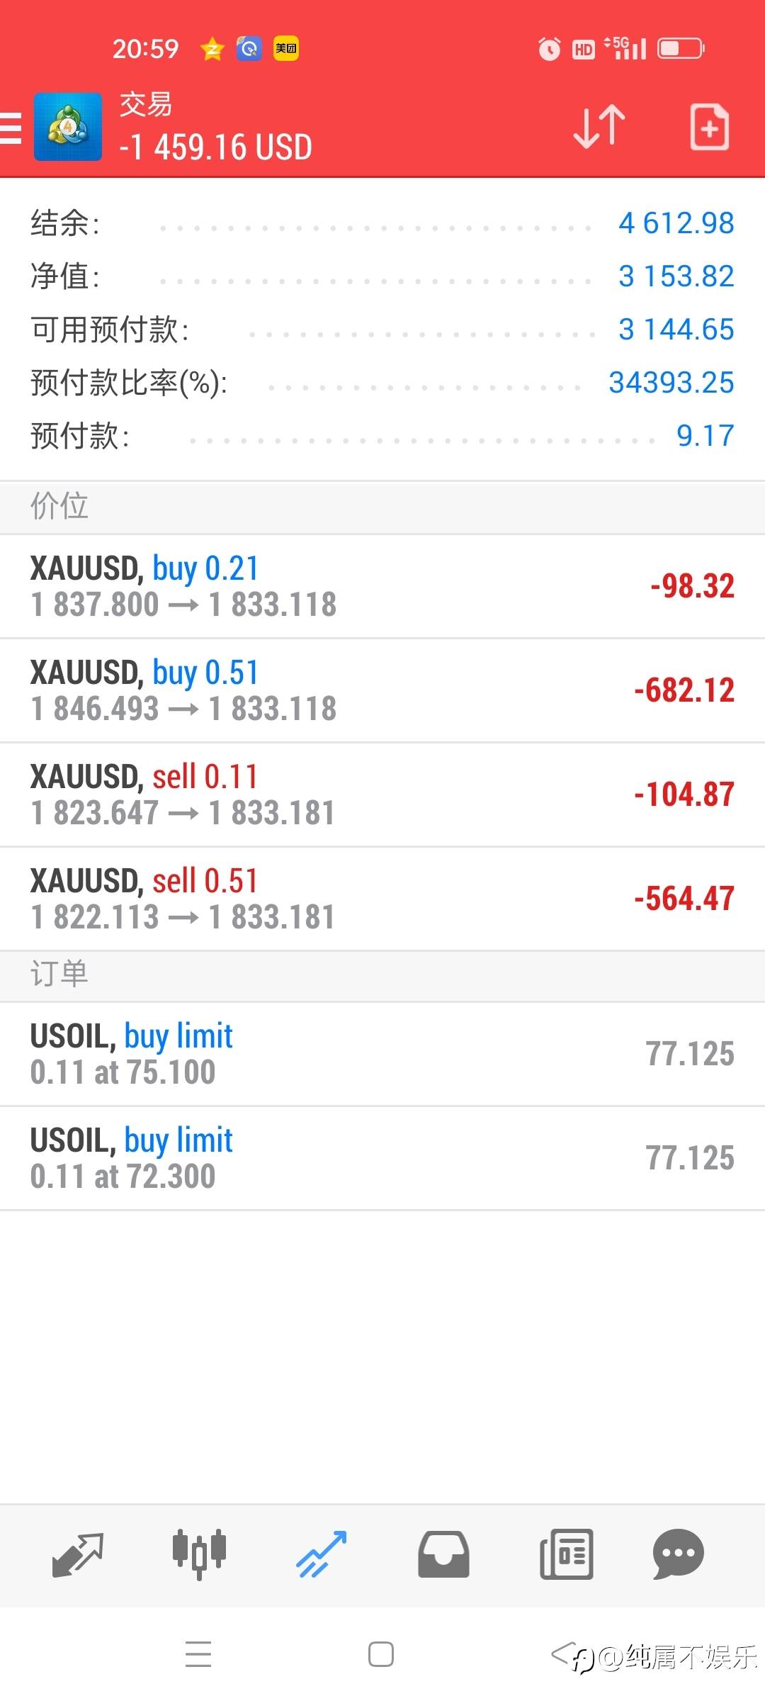The image size is (765, 1701).
Task: Tap the balance value 4 612.98
Action: point(676,223)
